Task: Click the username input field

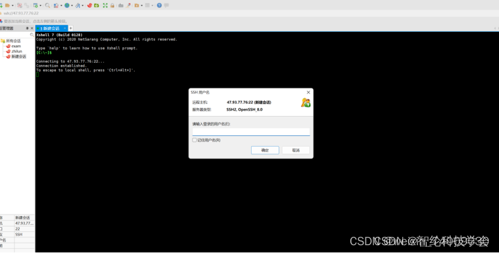Action: [x=250, y=132]
